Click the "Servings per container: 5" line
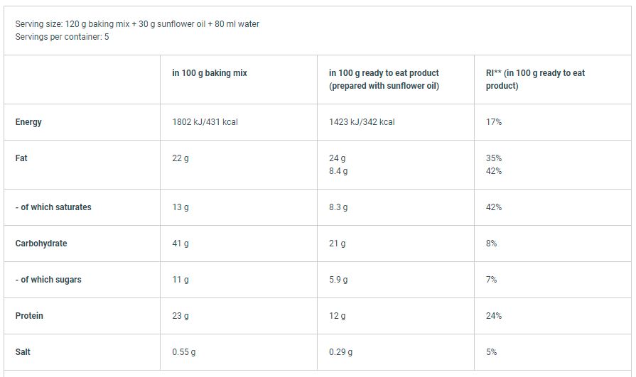636x377 pixels. click(x=62, y=37)
